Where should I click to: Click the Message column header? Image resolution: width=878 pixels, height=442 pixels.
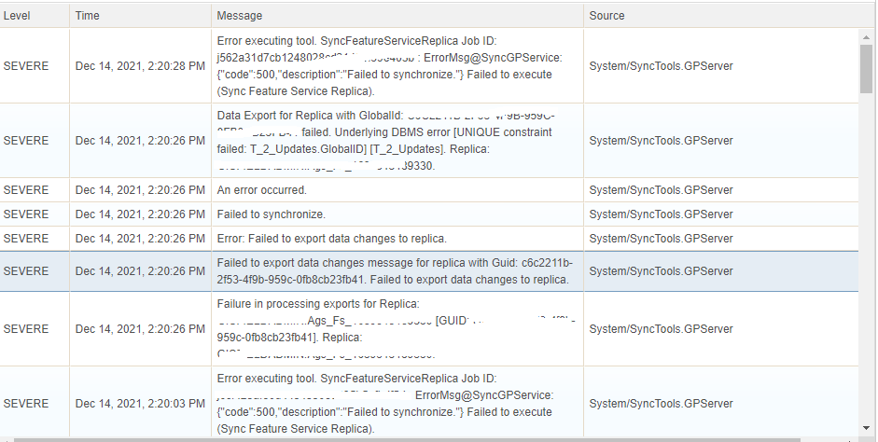tap(239, 16)
